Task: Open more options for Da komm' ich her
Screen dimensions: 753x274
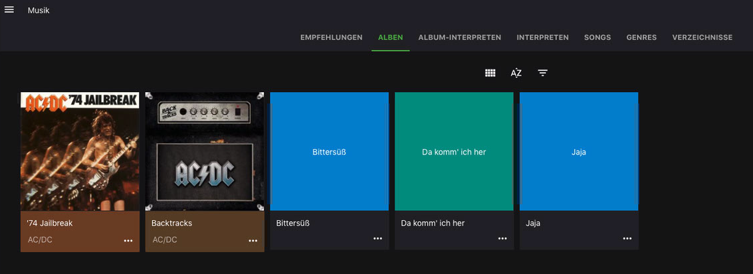Action: click(503, 238)
